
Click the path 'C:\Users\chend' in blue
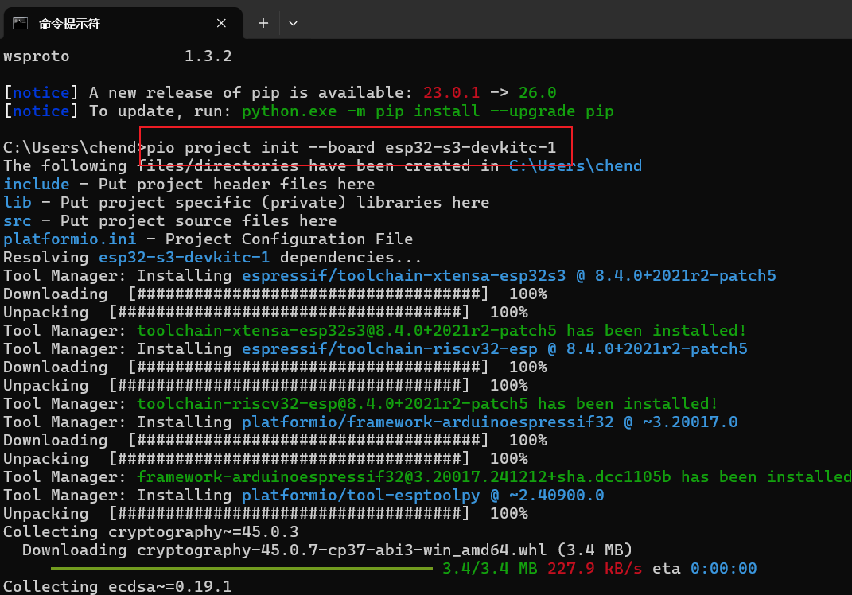(x=575, y=165)
